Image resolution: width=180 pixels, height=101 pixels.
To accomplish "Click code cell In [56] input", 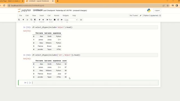I will (95, 55).
